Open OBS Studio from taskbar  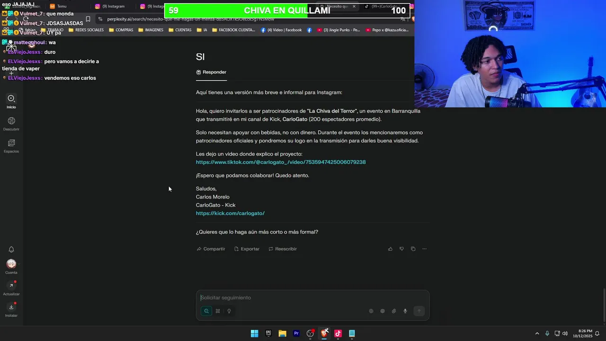[x=310, y=333]
